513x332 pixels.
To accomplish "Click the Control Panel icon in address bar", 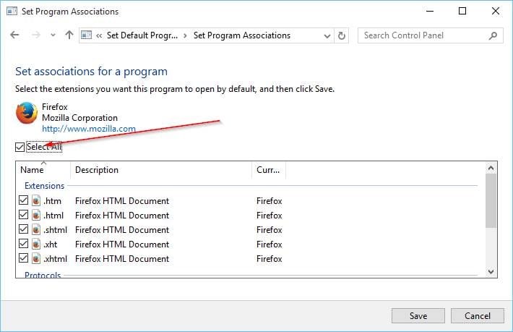I will click(x=86, y=35).
